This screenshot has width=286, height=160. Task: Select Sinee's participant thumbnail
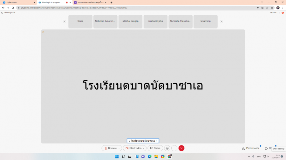pyautogui.click(x=80, y=22)
